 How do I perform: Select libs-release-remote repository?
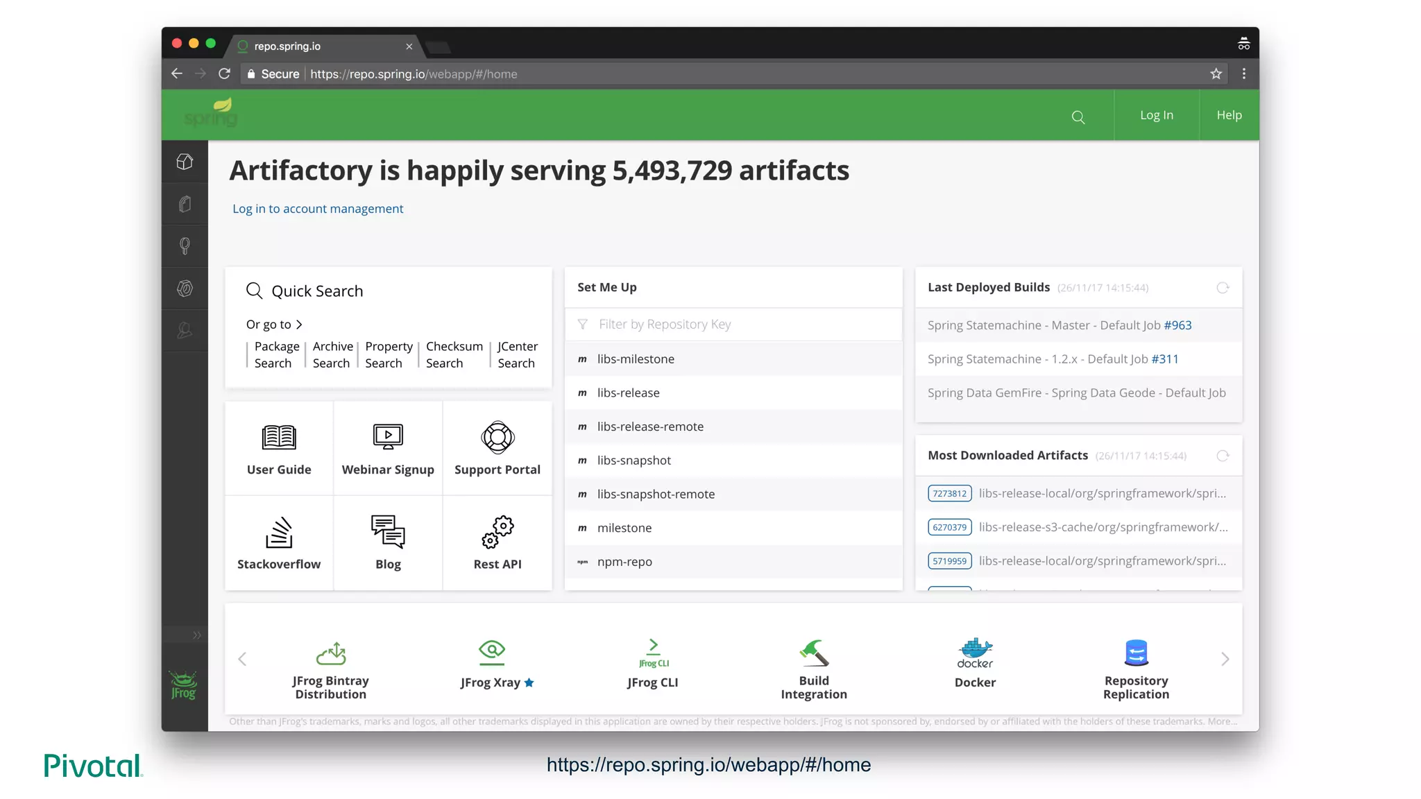[733, 427]
